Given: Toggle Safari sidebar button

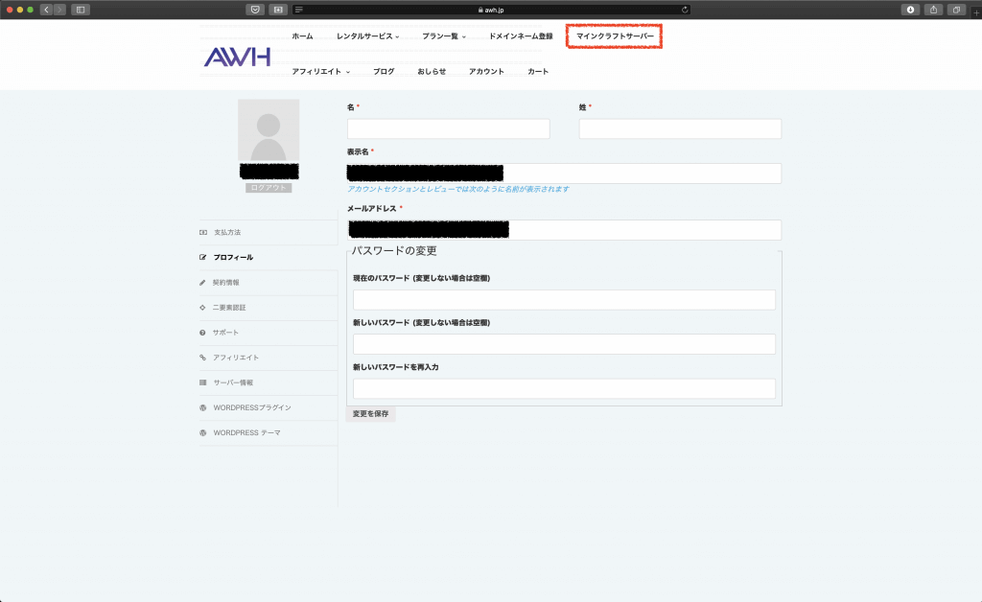Looking at the screenshot, I should click(81, 10).
